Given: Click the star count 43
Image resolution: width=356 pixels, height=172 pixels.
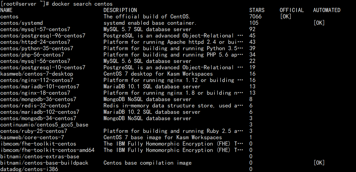Looking at the screenshot, I should (x=252, y=42).
